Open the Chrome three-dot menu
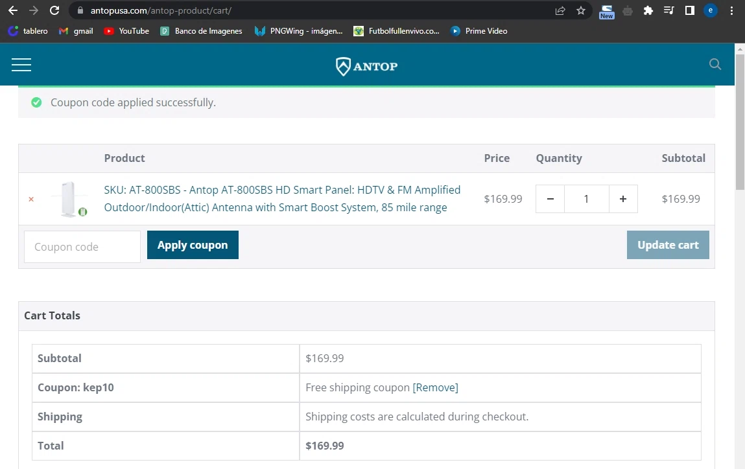Image resolution: width=745 pixels, height=469 pixels. [731, 10]
